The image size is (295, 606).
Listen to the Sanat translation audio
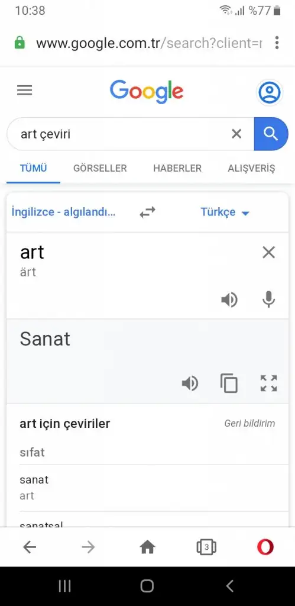click(190, 383)
